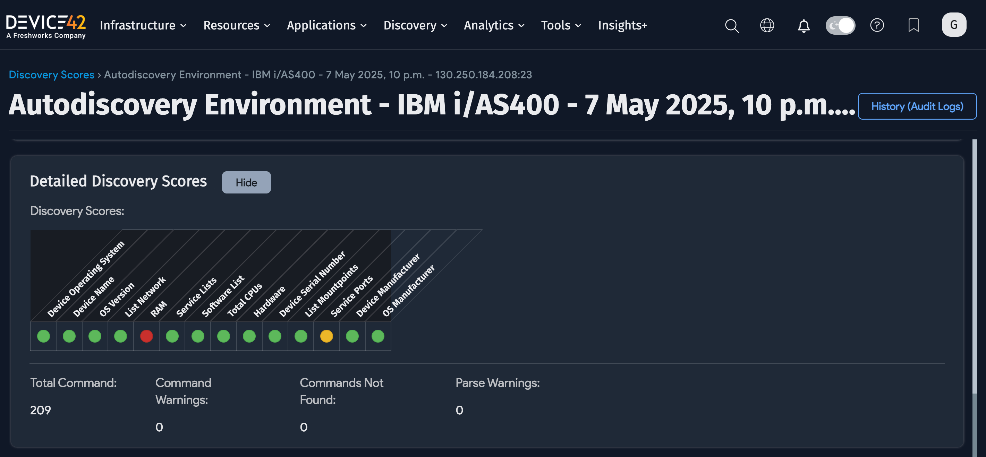986x457 pixels.
Task: Follow the Discovery Scores breadcrumb link
Action: (51, 75)
